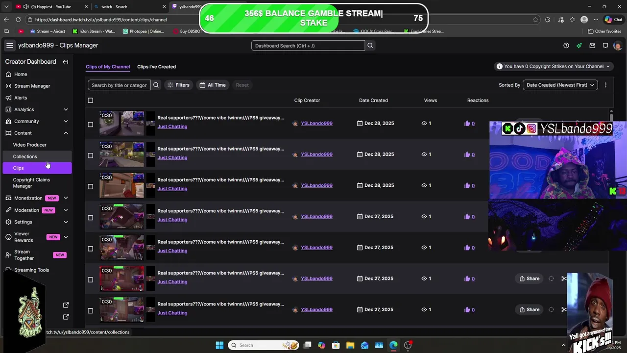Image resolution: width=627 pixels, height=353 pixels.
Task: Add page to favorites with star icon
Action: pos(535,20)
